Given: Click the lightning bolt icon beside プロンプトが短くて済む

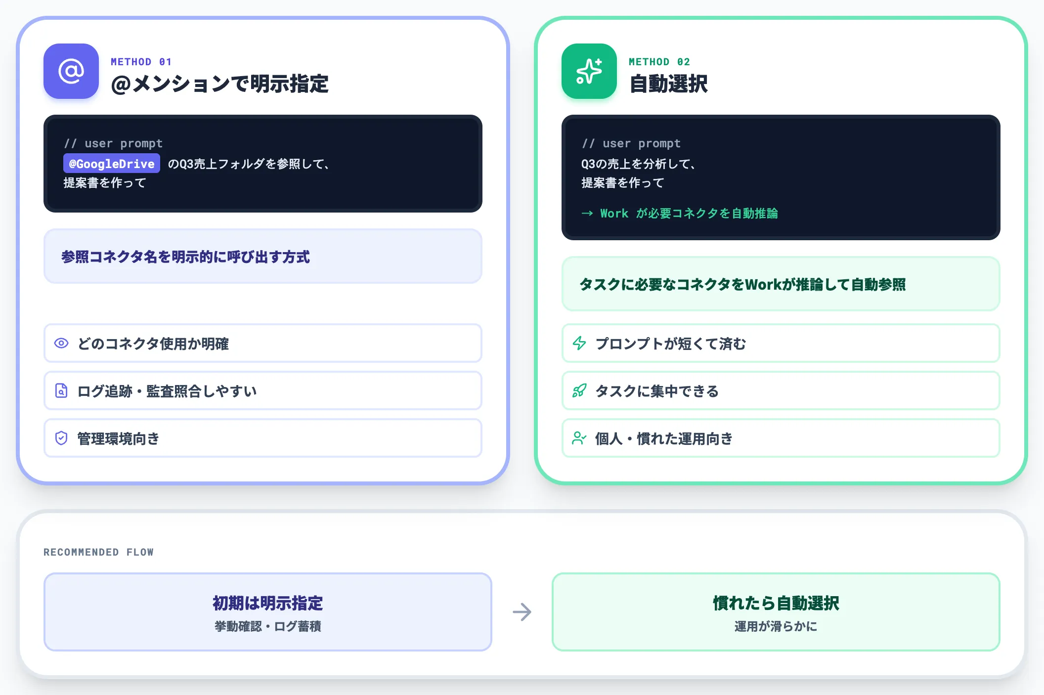Looking at the screenshot, I should point(579,343).
